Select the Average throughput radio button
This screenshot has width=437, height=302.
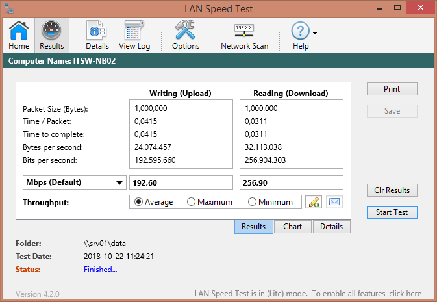139,202
